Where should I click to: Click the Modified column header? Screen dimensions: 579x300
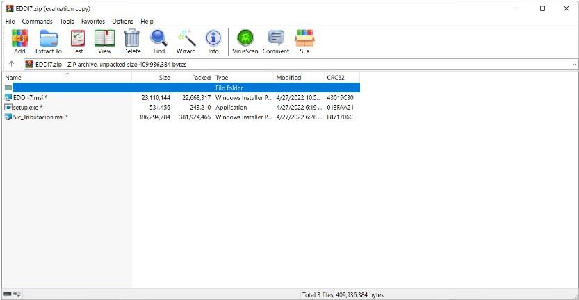click(288, 78)
